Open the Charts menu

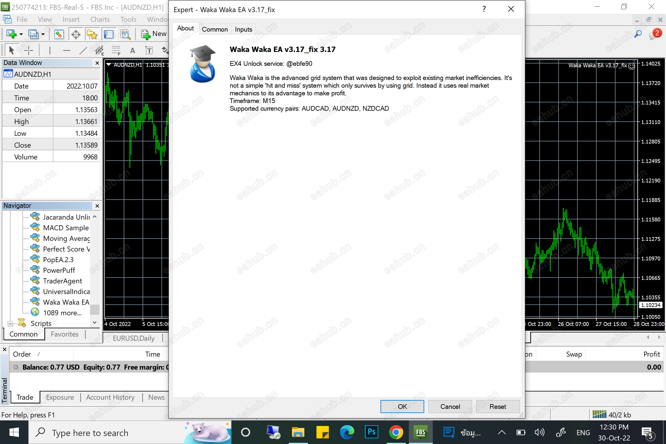tap(99, 19)
